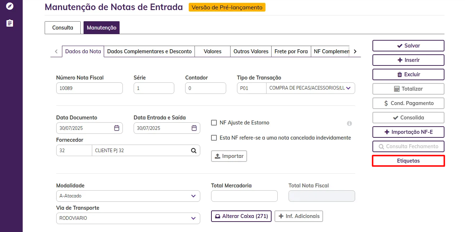Click the Fornecedor search magnifier icon
The image size is (465, 232).
(x=193, y=150)
